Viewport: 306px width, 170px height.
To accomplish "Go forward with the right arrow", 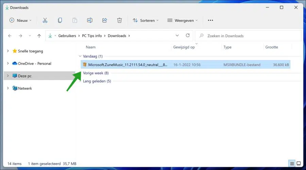I will click(20, 36).
